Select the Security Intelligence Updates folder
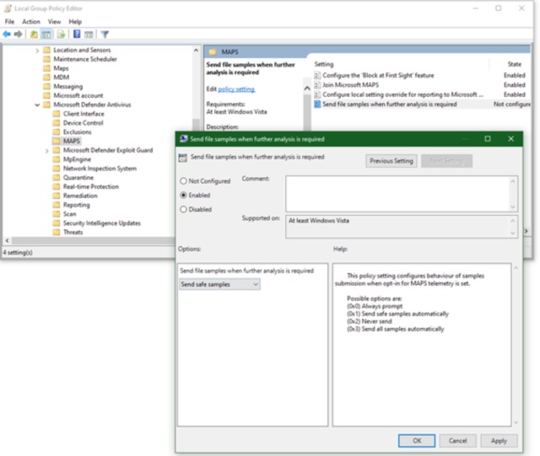Image resolution: width=540 pixels, height=456 pixels. (x=102, y=223)
